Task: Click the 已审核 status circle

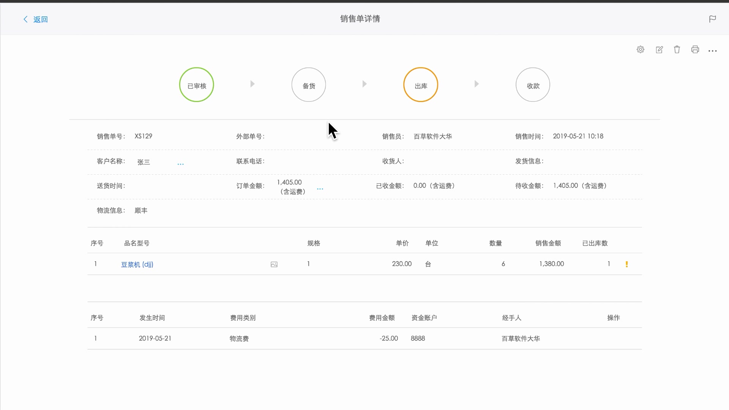Action: click(x=196, y=85)
